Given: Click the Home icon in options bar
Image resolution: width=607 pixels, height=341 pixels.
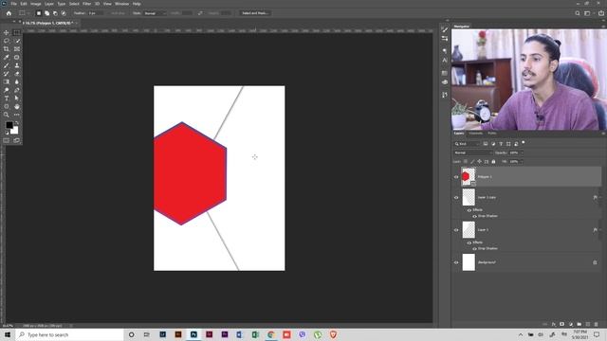Looking at the screenshot, I should (x=9, y=13).
